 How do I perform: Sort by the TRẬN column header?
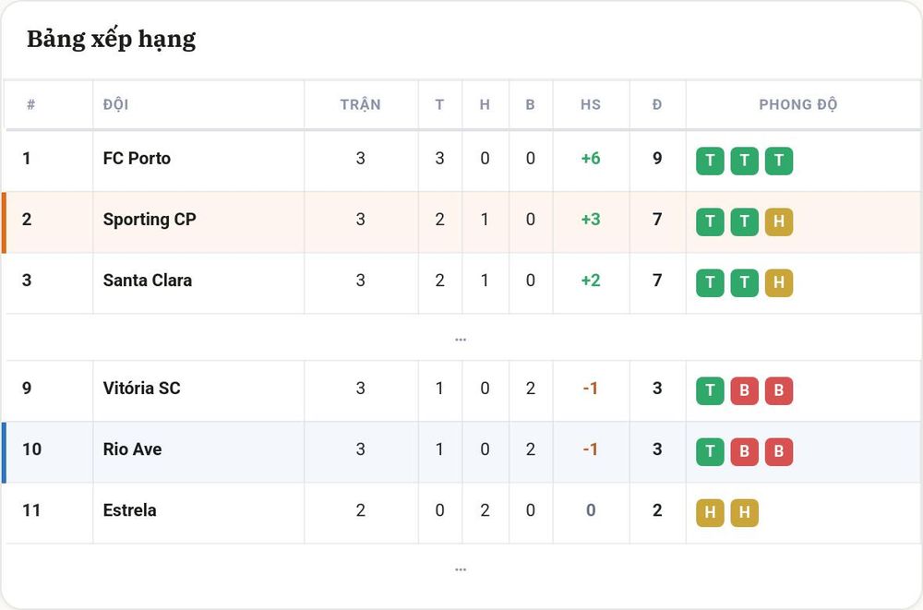click(360, 104)
